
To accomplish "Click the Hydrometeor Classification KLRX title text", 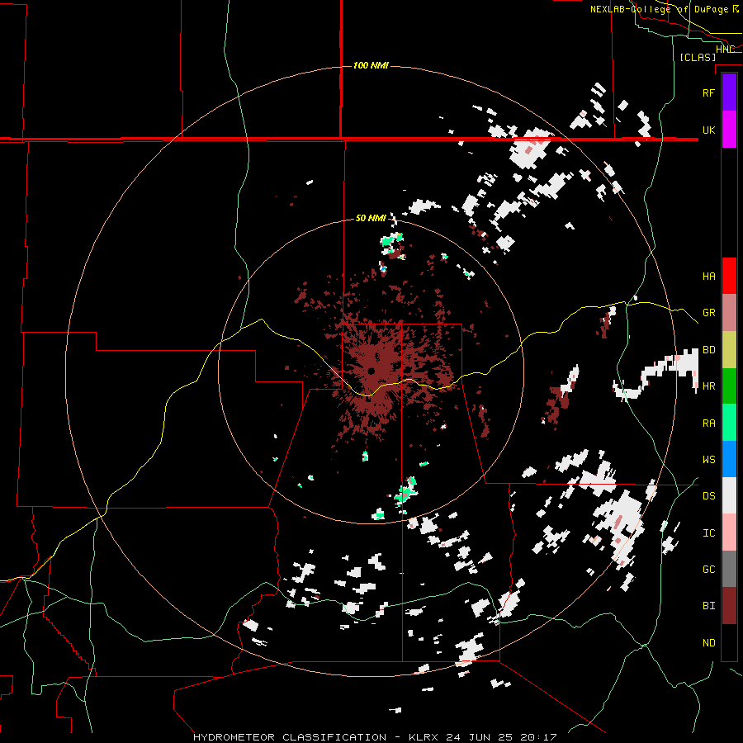I will click(x=375, y=737).
